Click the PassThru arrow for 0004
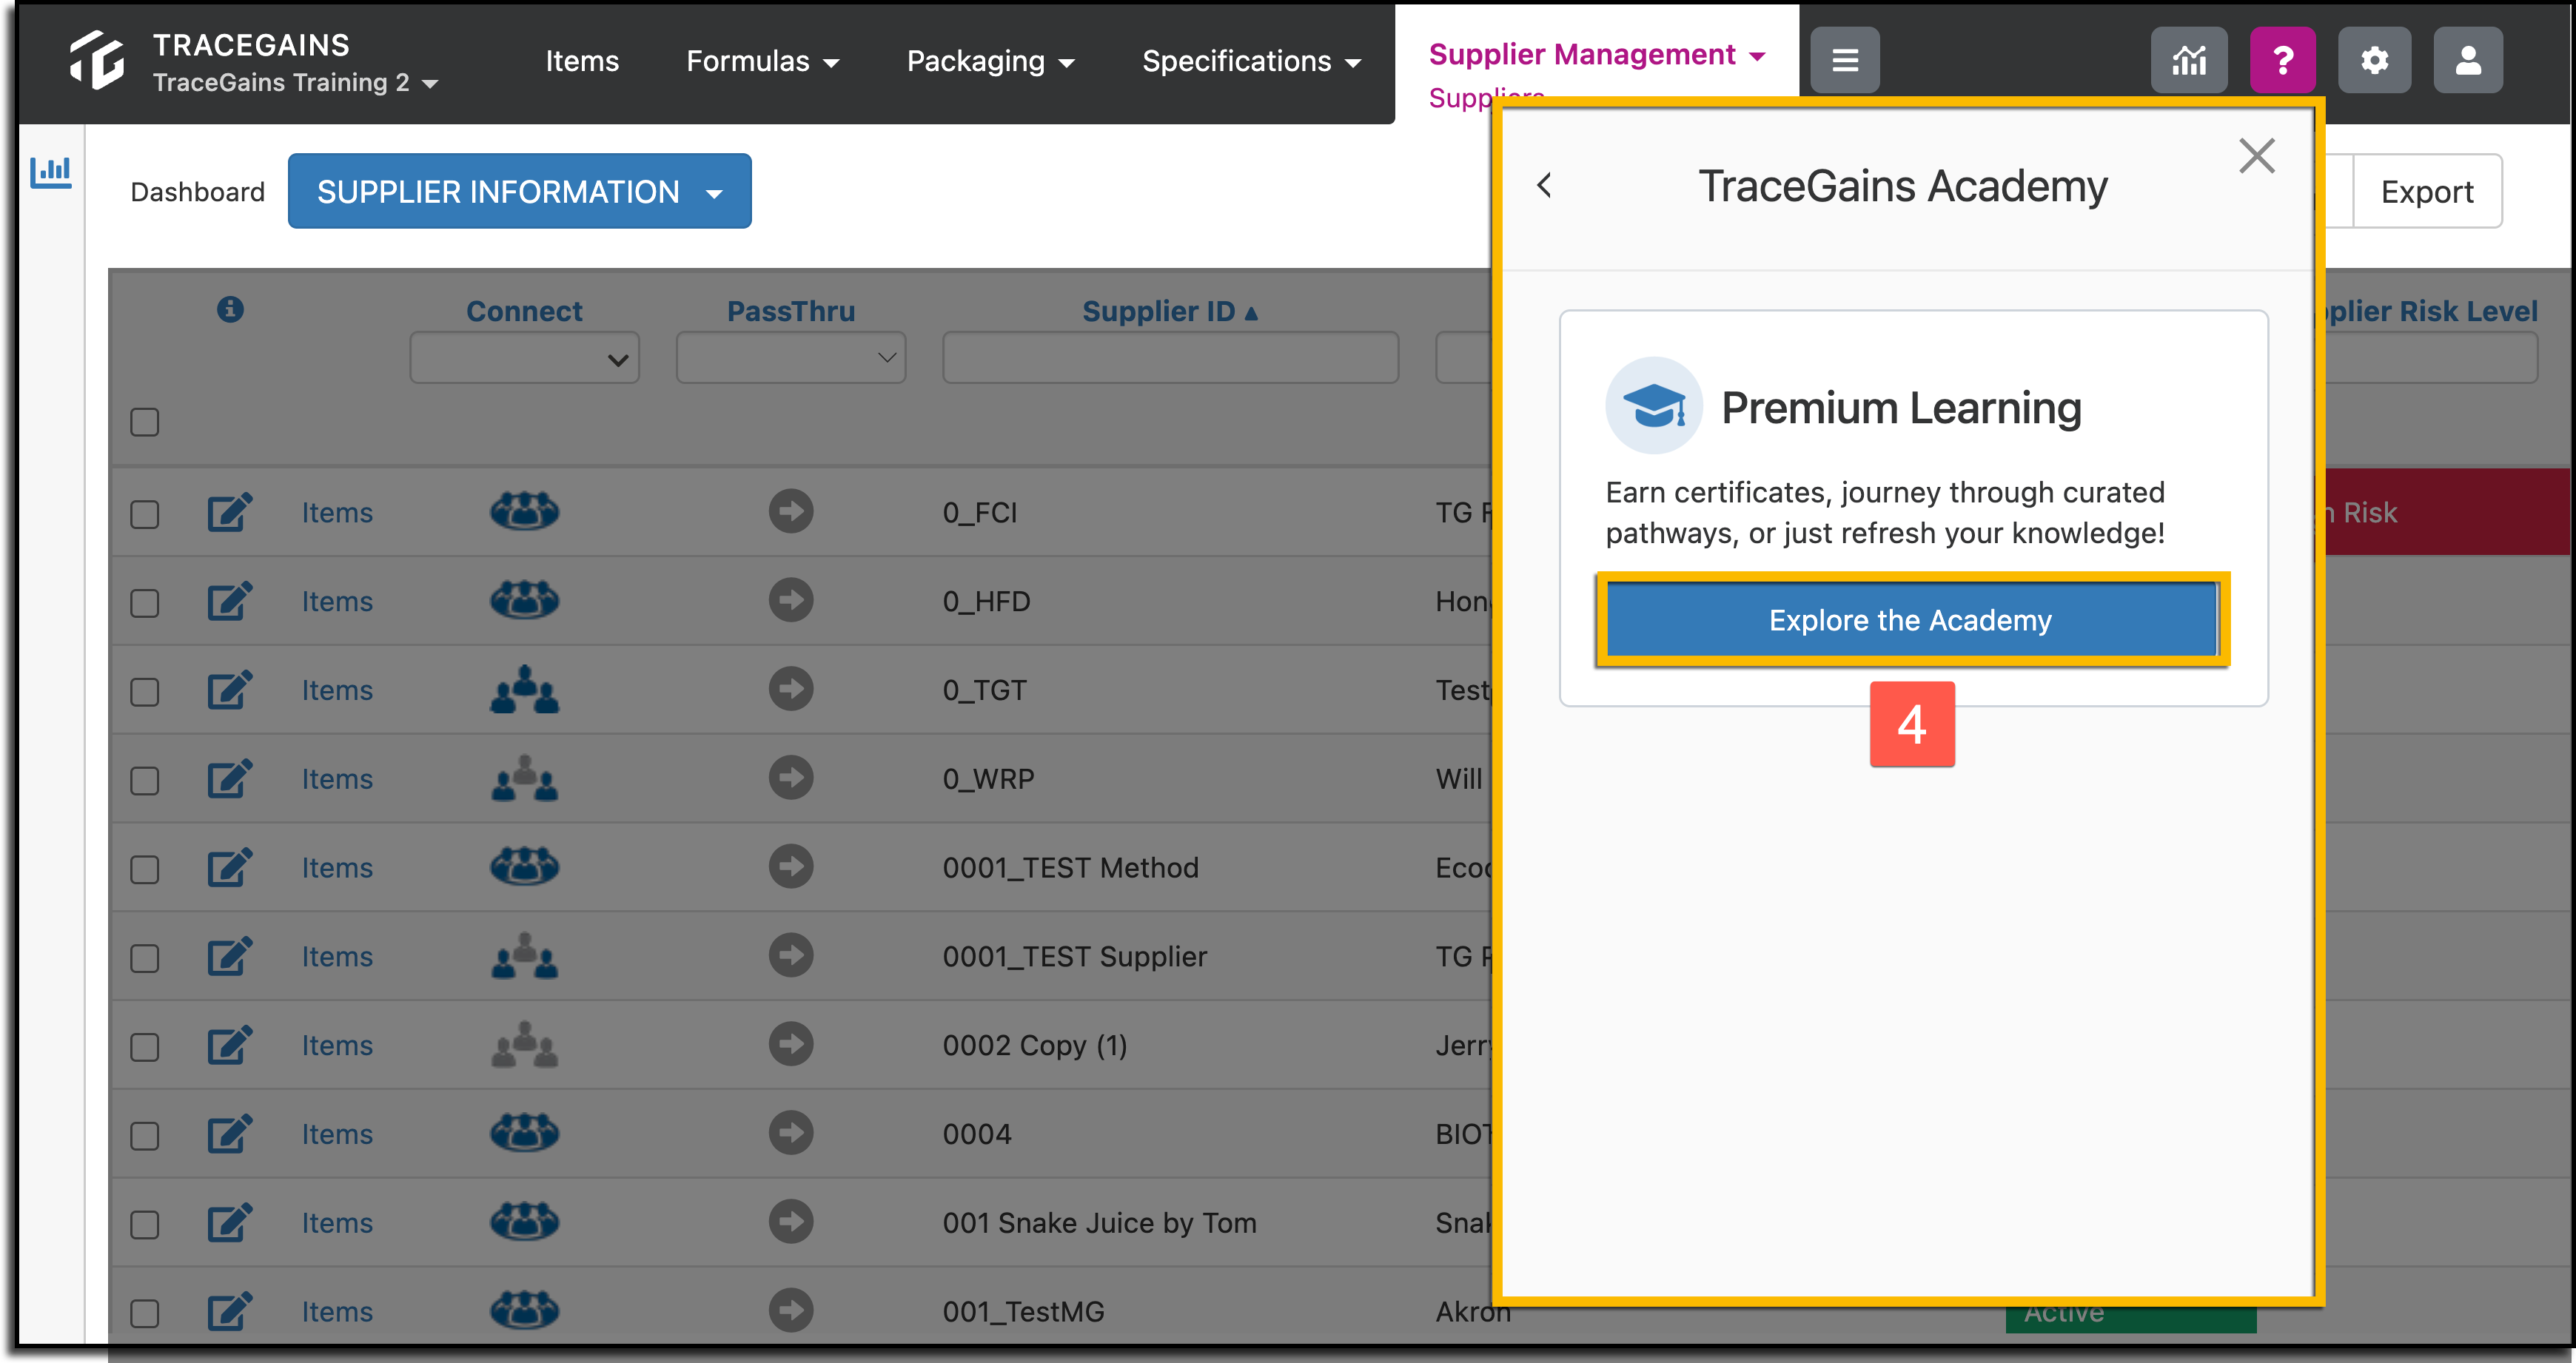The width and height of the screenshot is (2576, 1363). pos(790,1133)
